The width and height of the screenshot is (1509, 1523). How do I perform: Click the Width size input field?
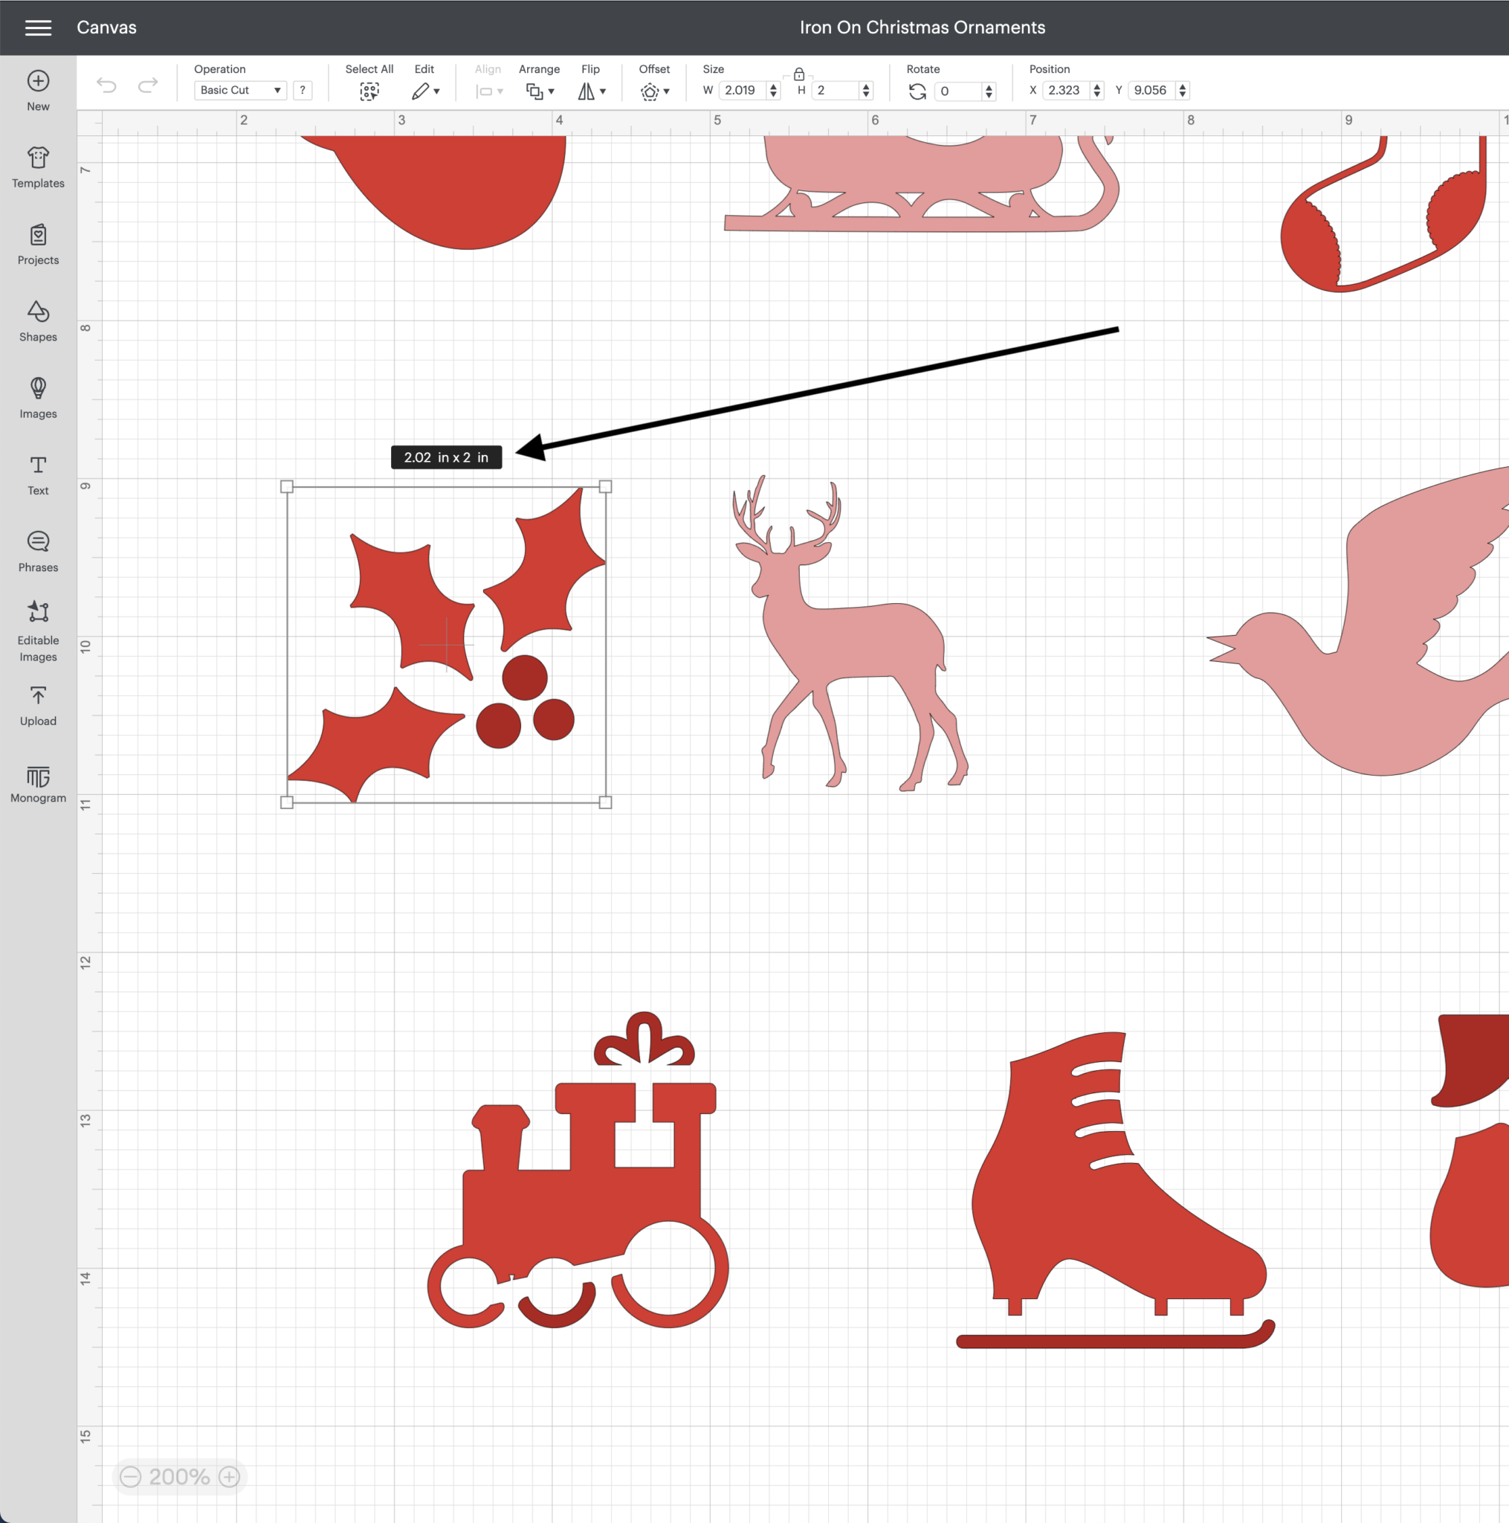(x=742, y=90)
